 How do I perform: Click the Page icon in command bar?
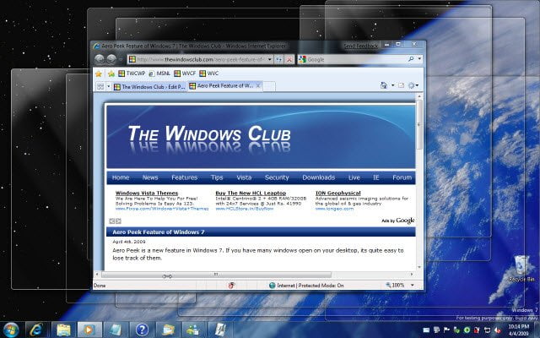[402, 85]
